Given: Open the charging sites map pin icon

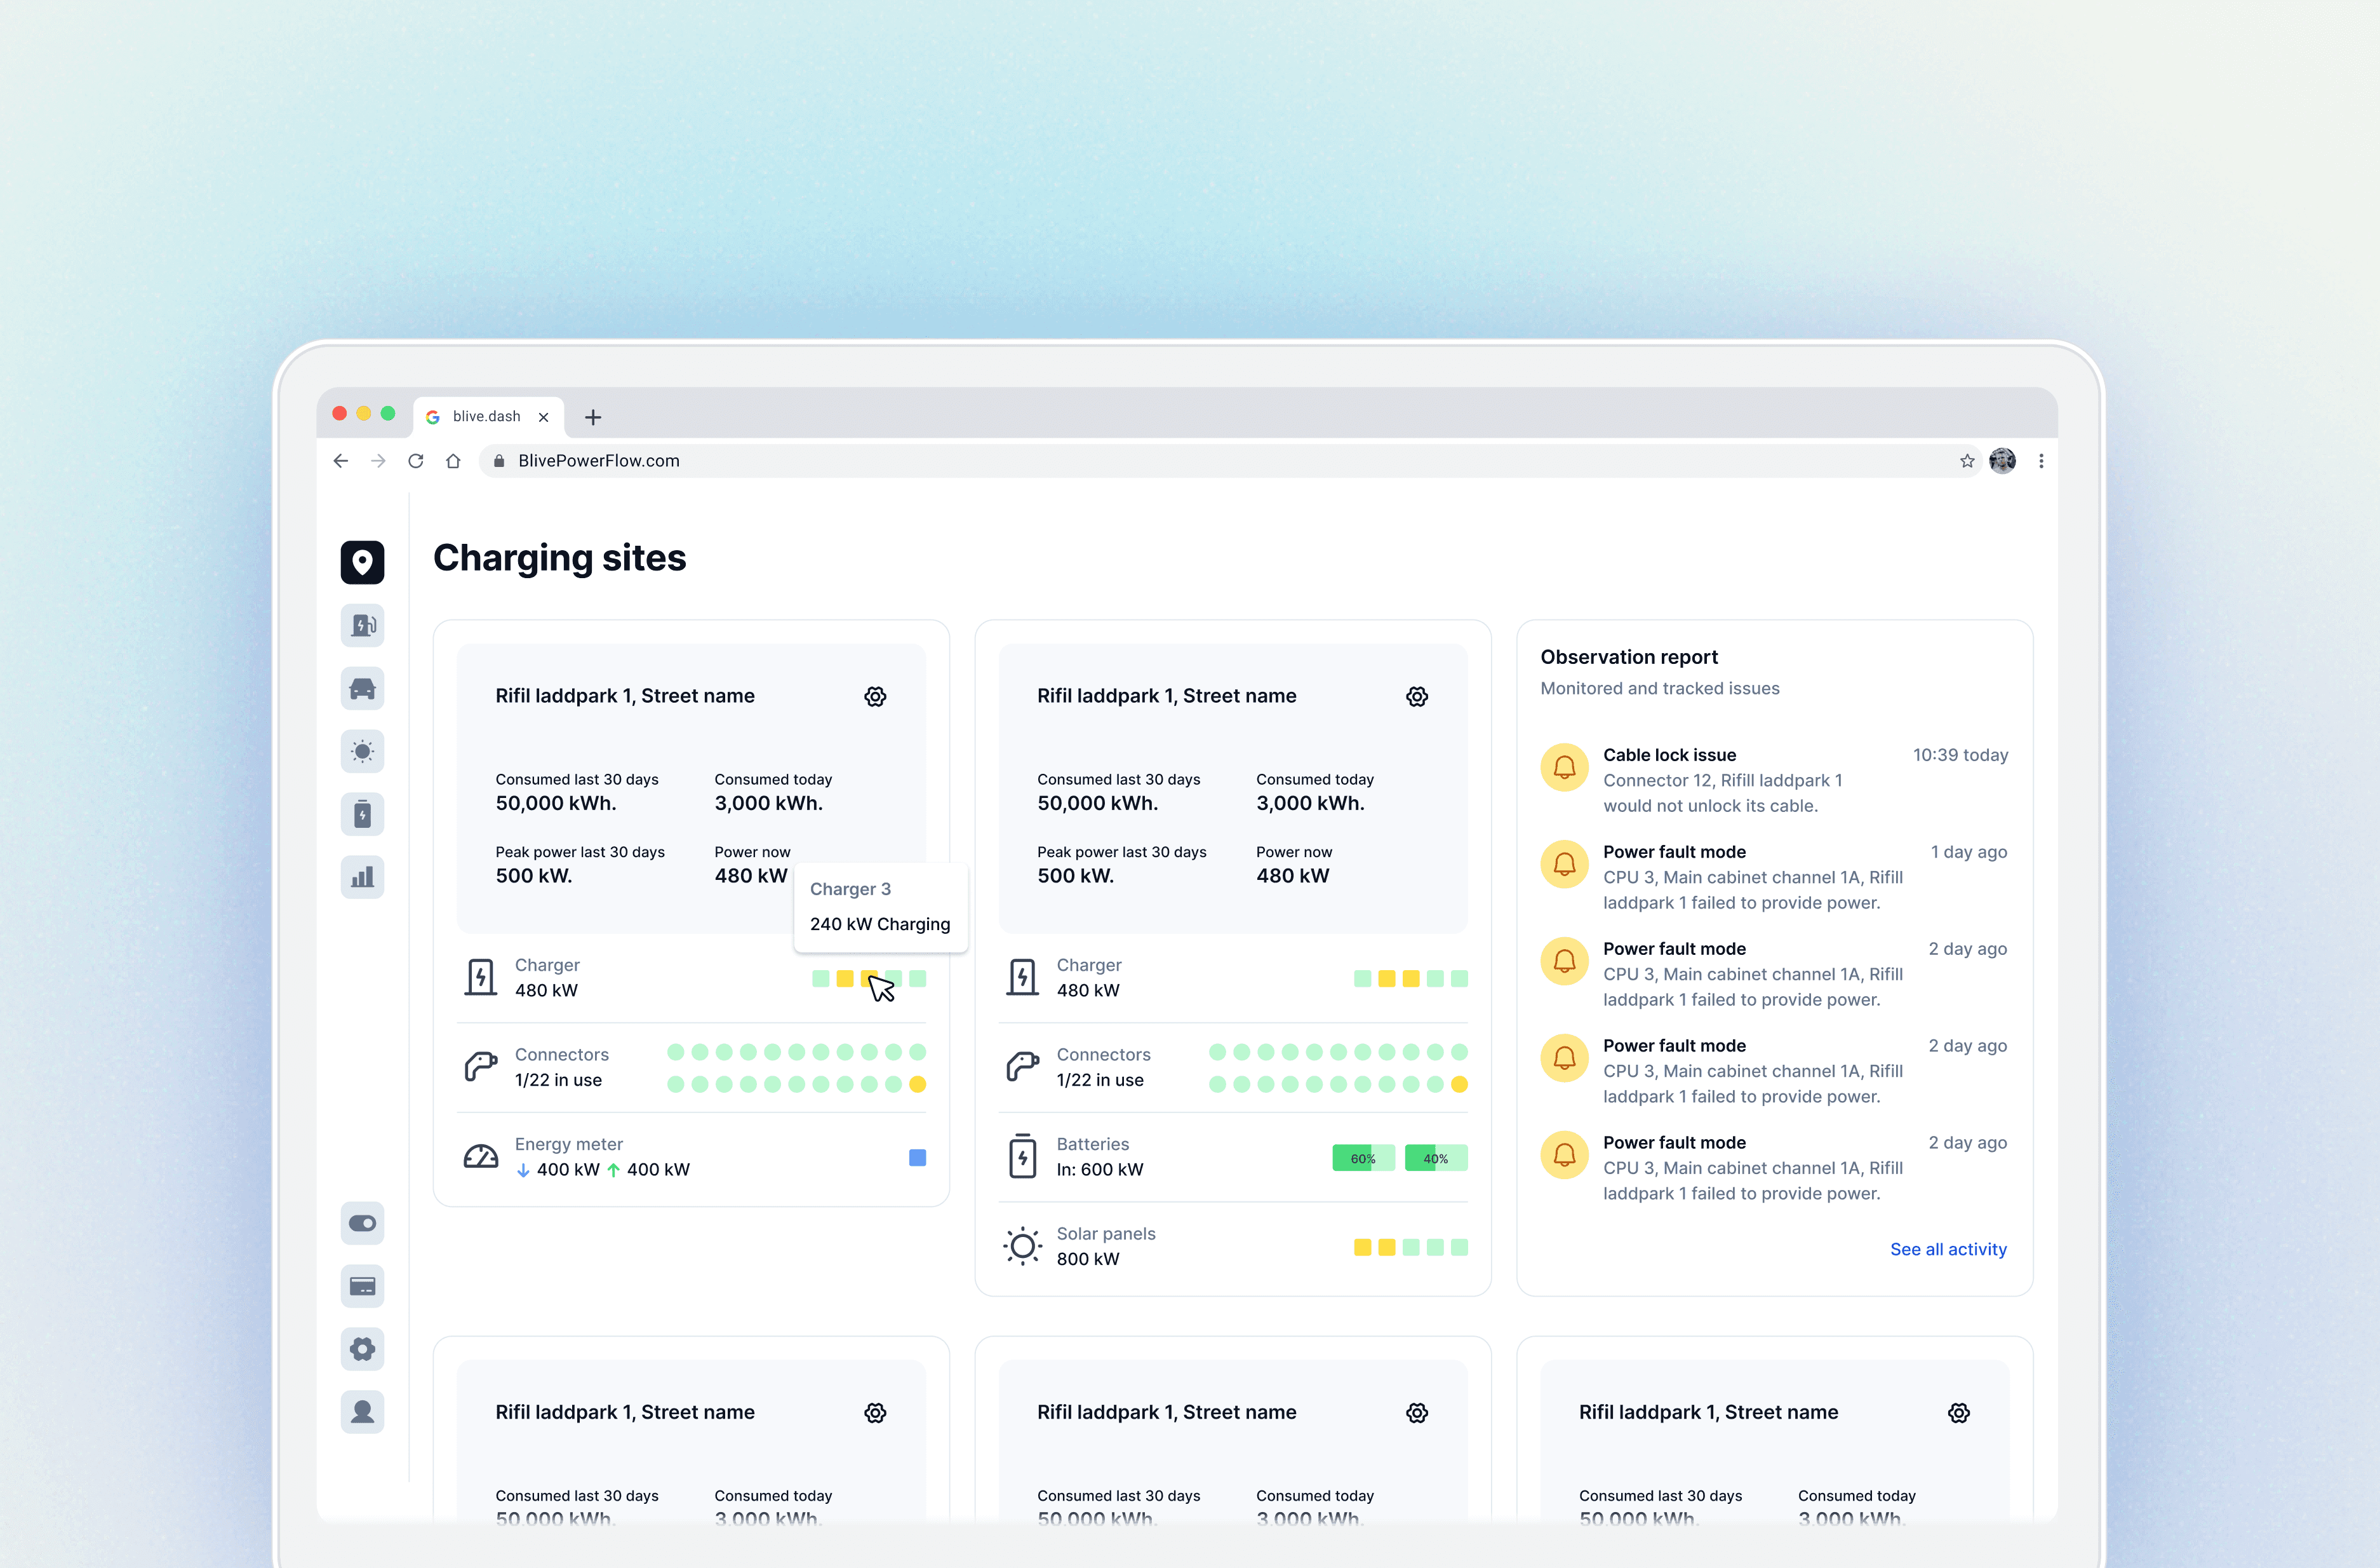Looking at the screenshot, I should click(x=362, y=562).
